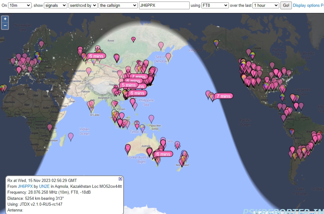Select the marker near Sea of Okhotsk coast
The width and height of the screenshot is (324, 214).
click(168, 57)
